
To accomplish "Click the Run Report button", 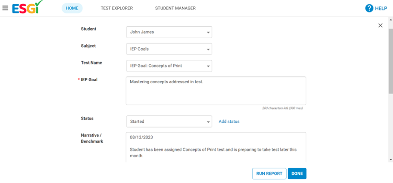I will pos(269,173).
